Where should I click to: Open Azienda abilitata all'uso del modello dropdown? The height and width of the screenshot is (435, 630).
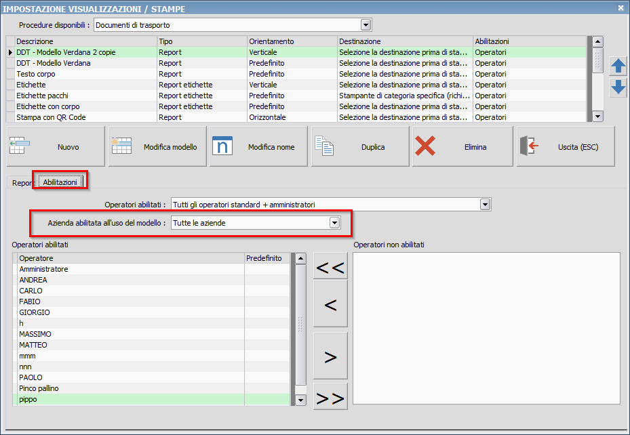[334, 223]
